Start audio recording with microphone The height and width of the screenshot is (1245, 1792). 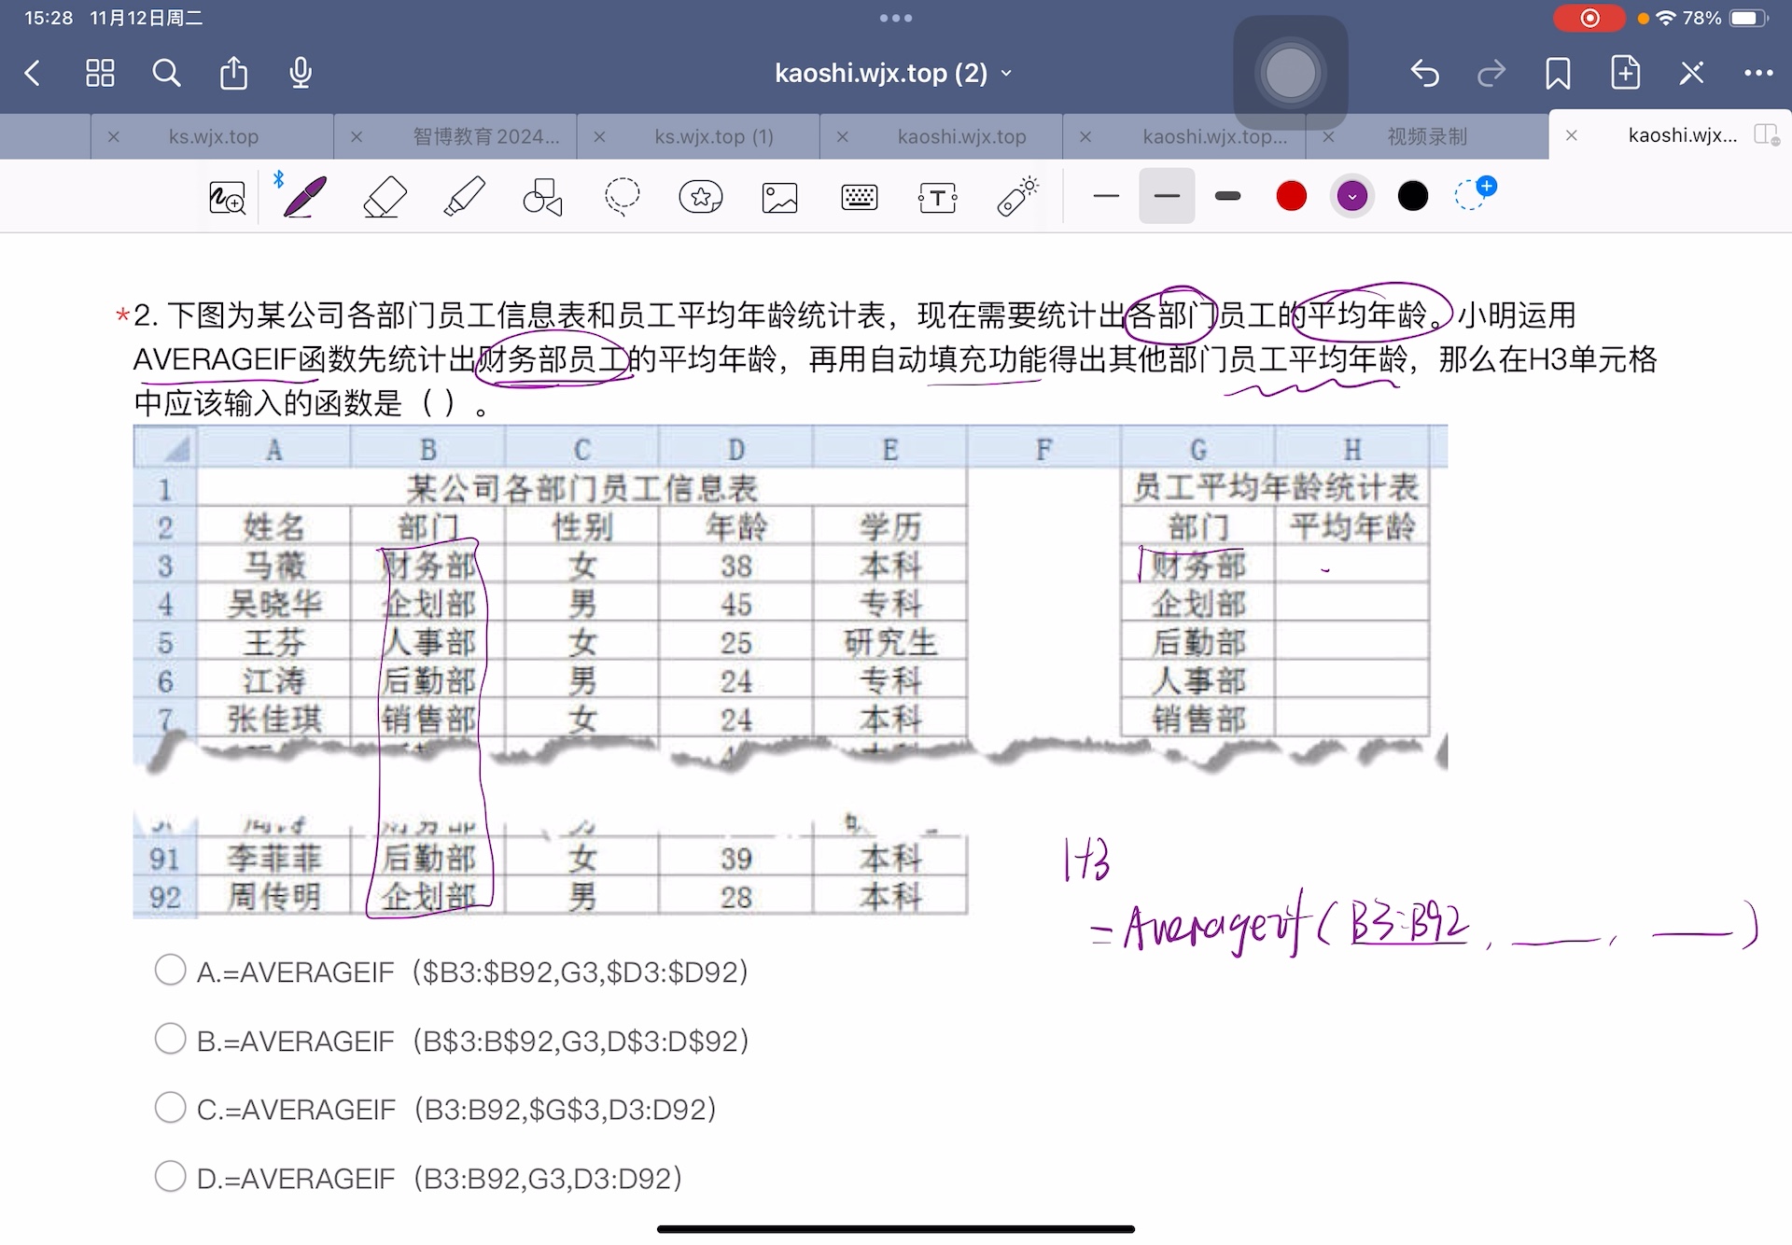(301, 73)
